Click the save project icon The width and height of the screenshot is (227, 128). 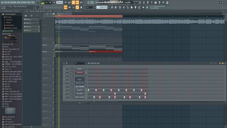pos(155,2)
